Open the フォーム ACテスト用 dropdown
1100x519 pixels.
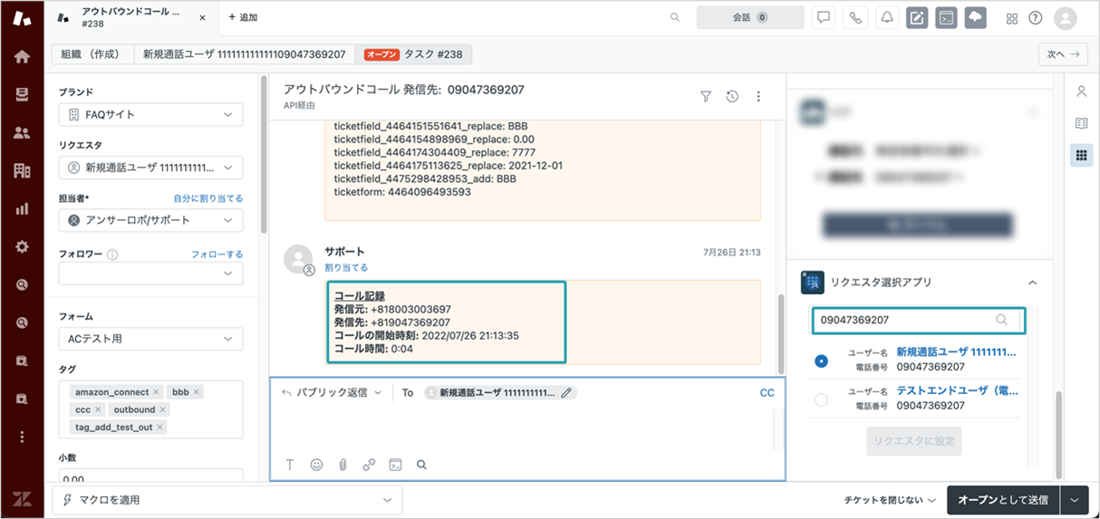151,340
